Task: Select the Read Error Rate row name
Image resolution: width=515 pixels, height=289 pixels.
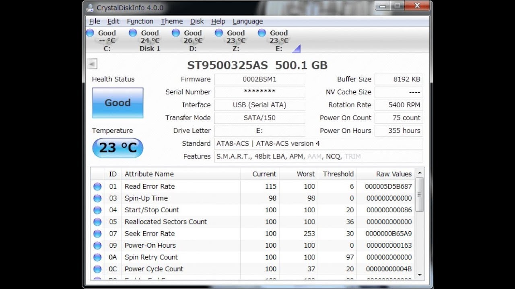Action: tap(150, 186)
